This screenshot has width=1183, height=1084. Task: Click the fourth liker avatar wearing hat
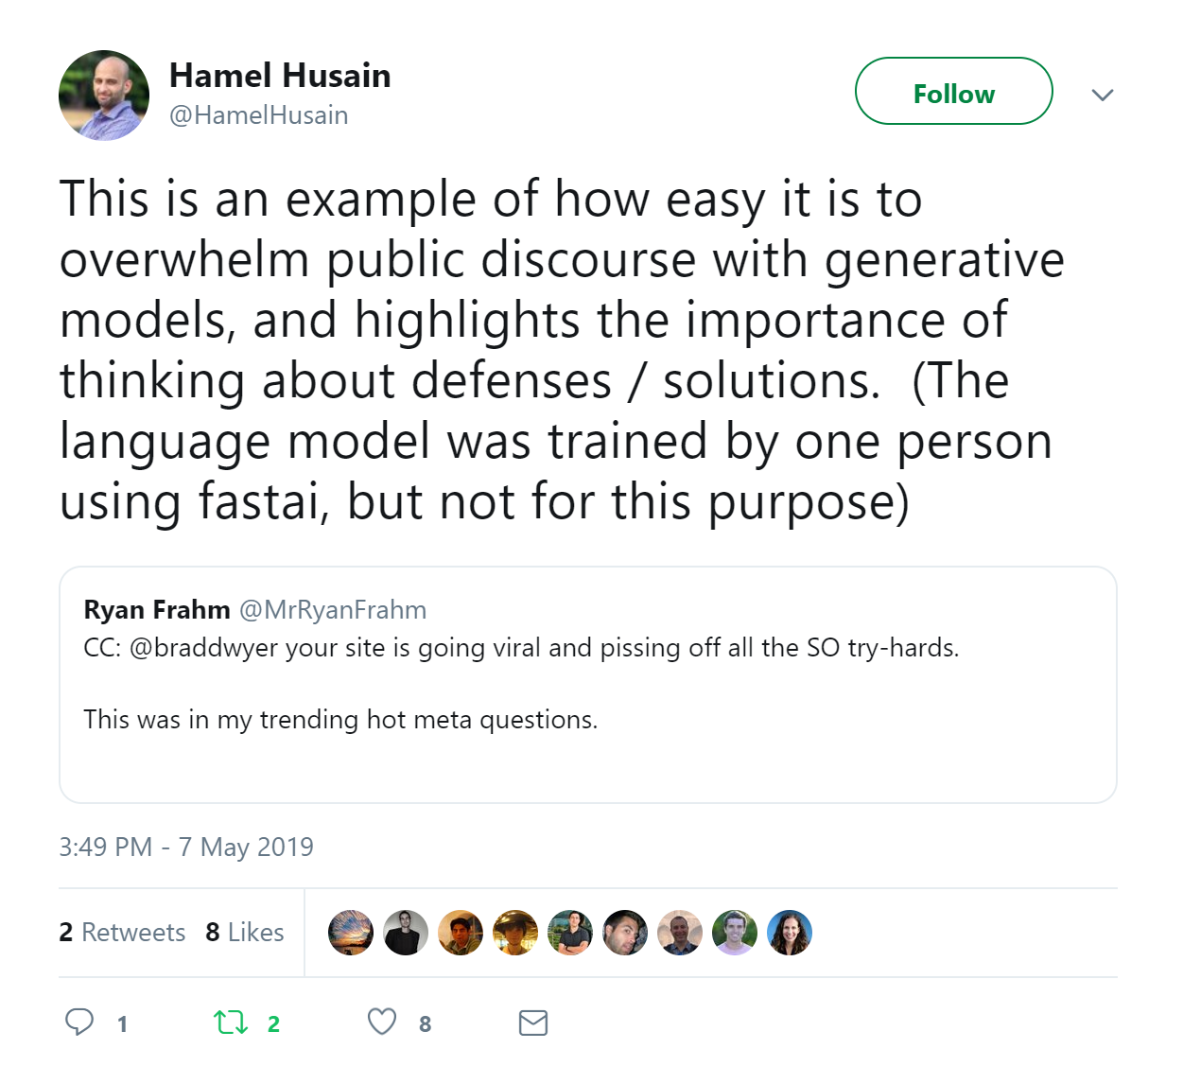(515, 933)
